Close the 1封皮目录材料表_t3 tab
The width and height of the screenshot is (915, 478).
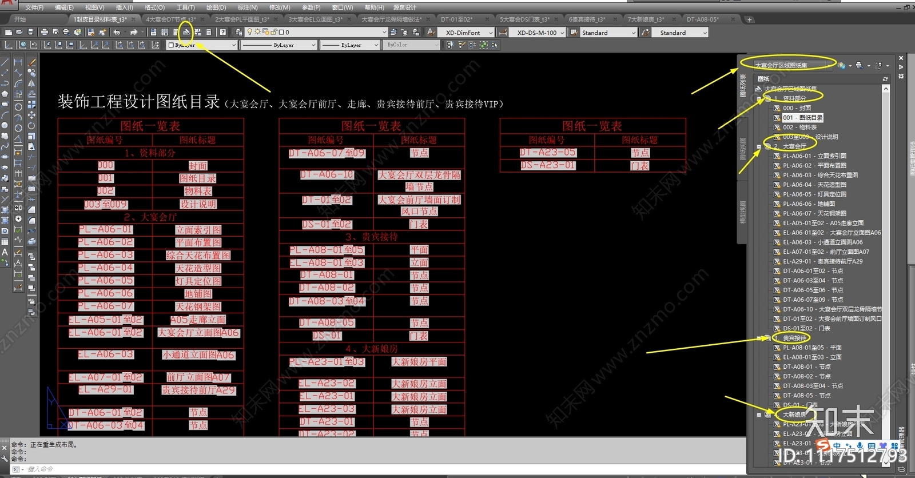point(133,19)
